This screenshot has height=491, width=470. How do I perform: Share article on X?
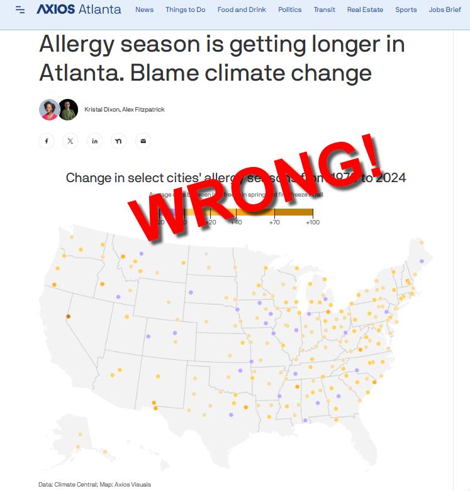70,141
